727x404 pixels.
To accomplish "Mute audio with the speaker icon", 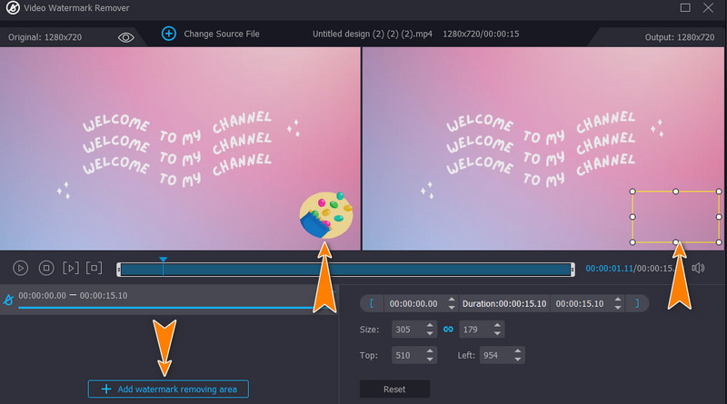I will (x=698, y=268).
